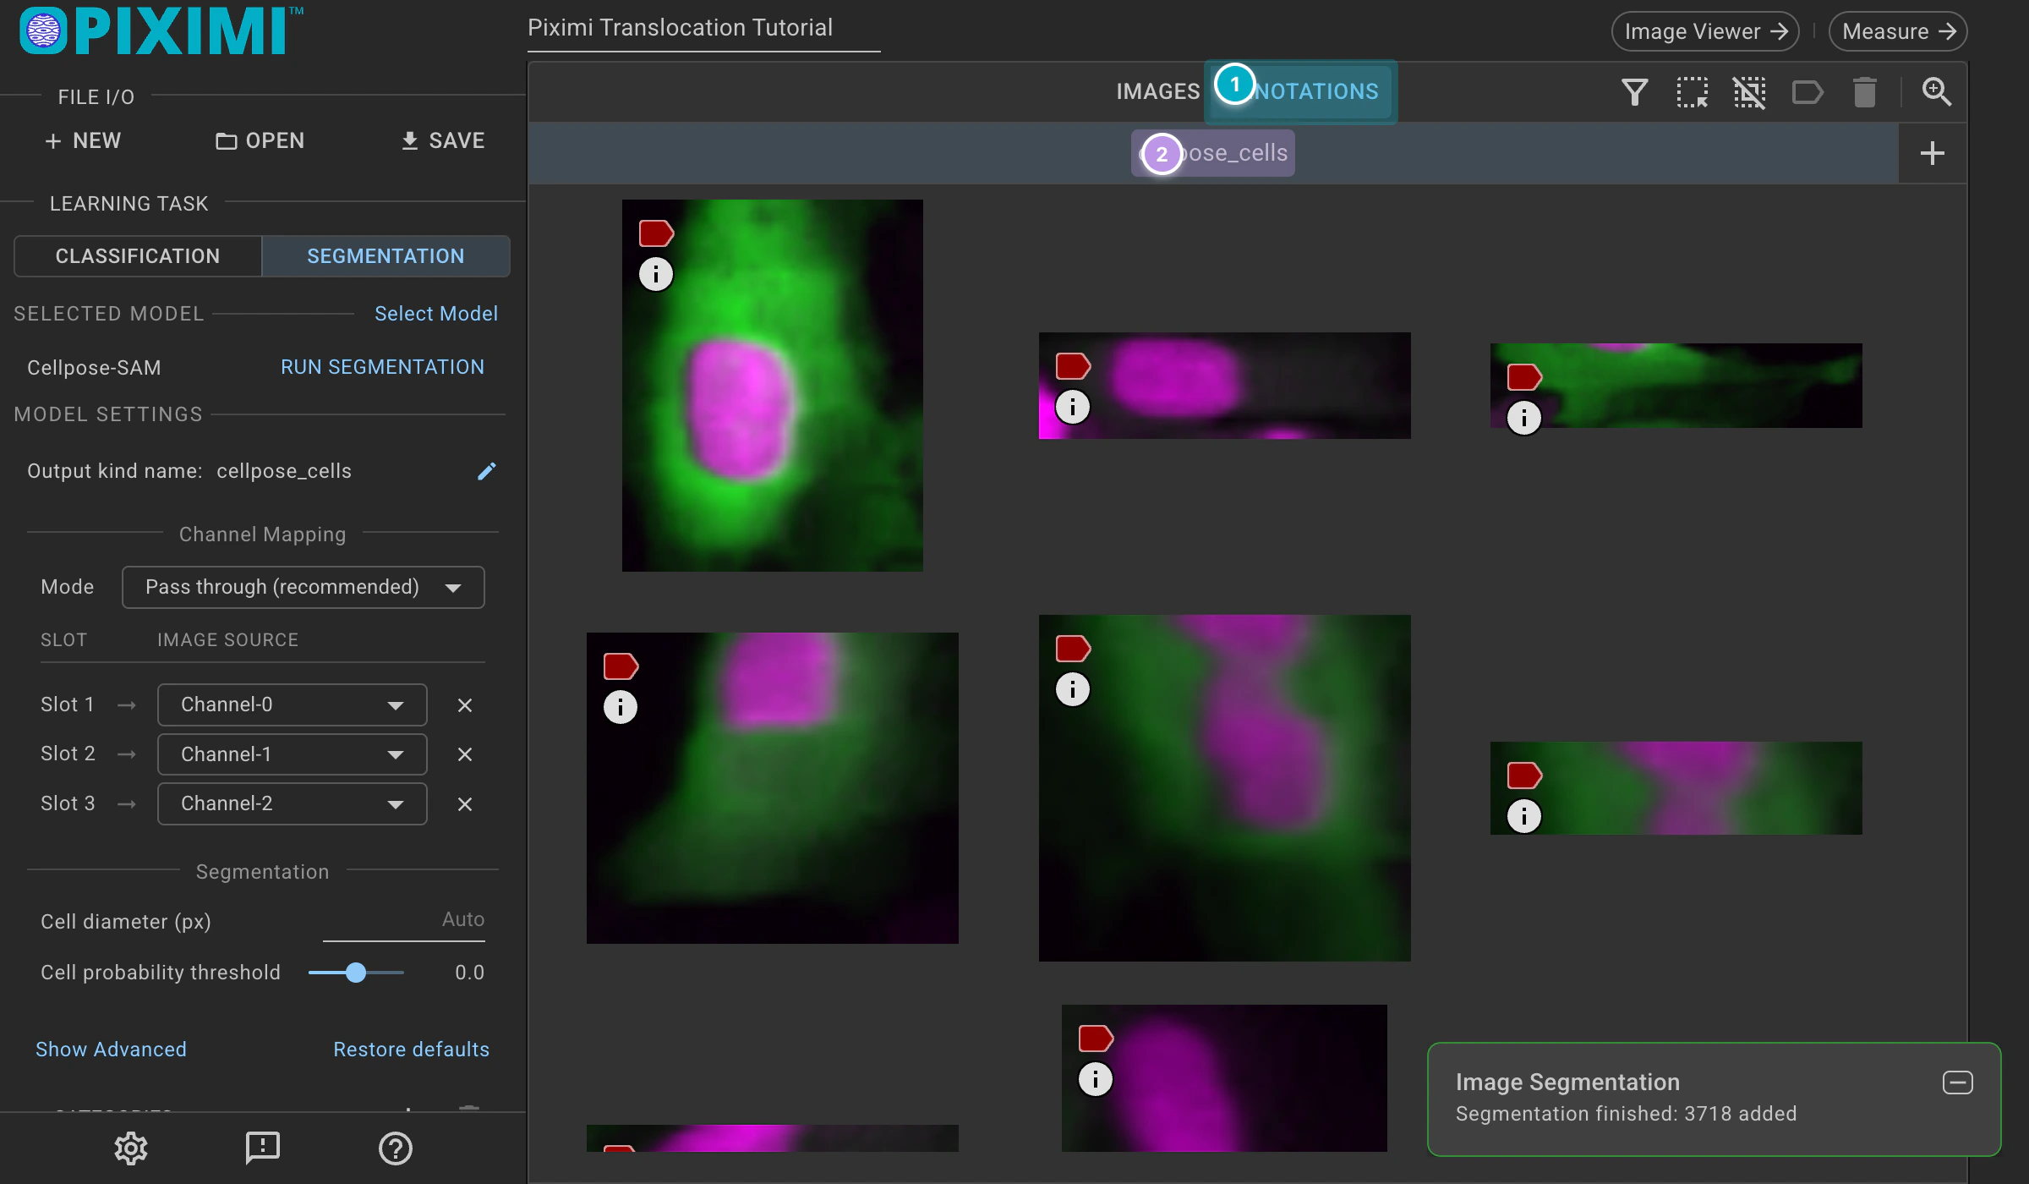2029x1184 pixels.
Task: Click the zoom magnifier icon
Action: [x=1936, y=91]
